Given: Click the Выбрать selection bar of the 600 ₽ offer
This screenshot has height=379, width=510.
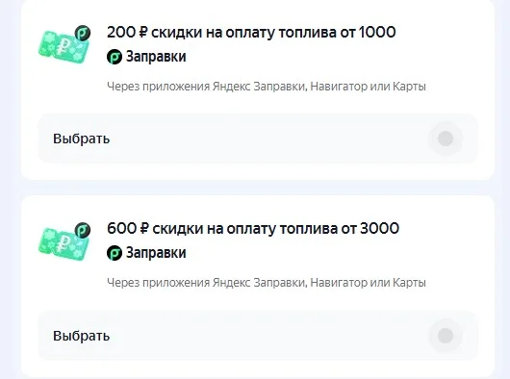Looking at the screenshot, I should click(x=258, y=336).
